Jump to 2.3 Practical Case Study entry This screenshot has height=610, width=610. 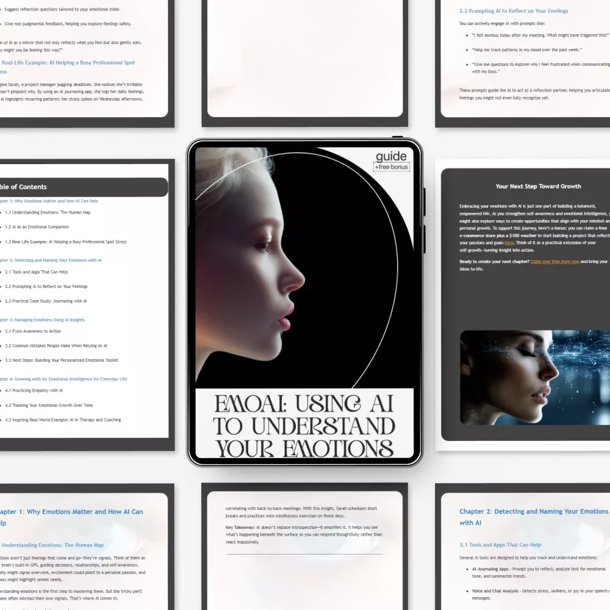[x=46, y=301]
